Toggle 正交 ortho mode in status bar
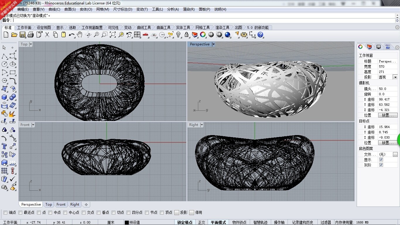This screenshot has width=400, height=225. (201, 222)
